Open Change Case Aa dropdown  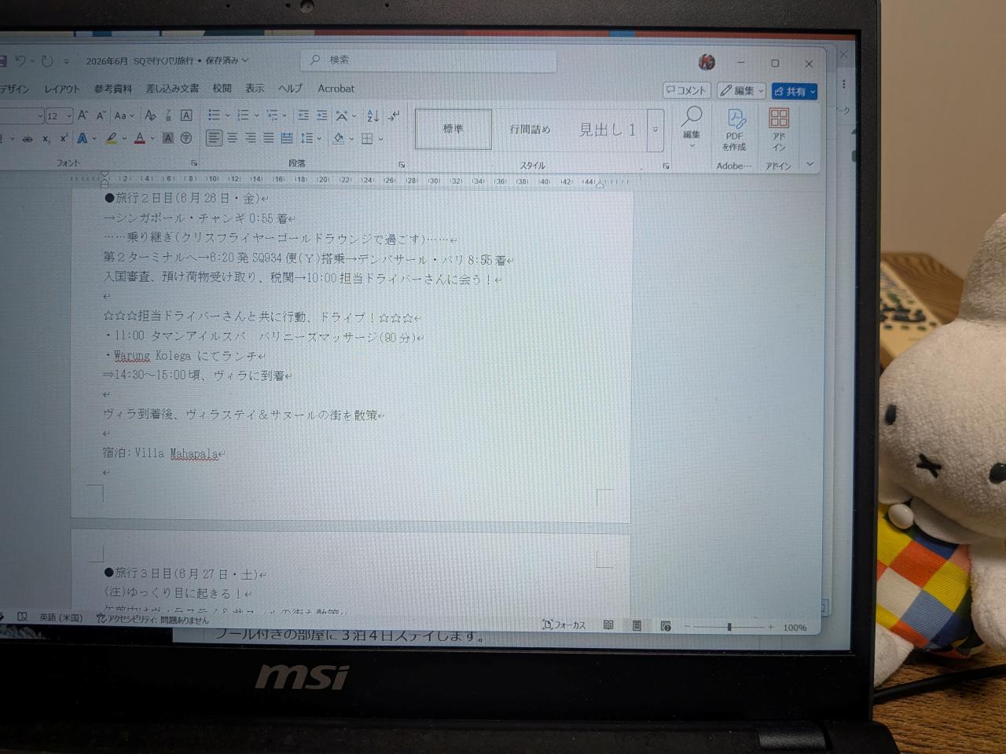pos(124,115)
